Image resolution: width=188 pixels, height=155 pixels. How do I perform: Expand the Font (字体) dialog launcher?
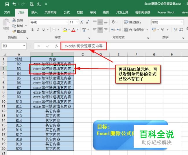coord(89,38)
